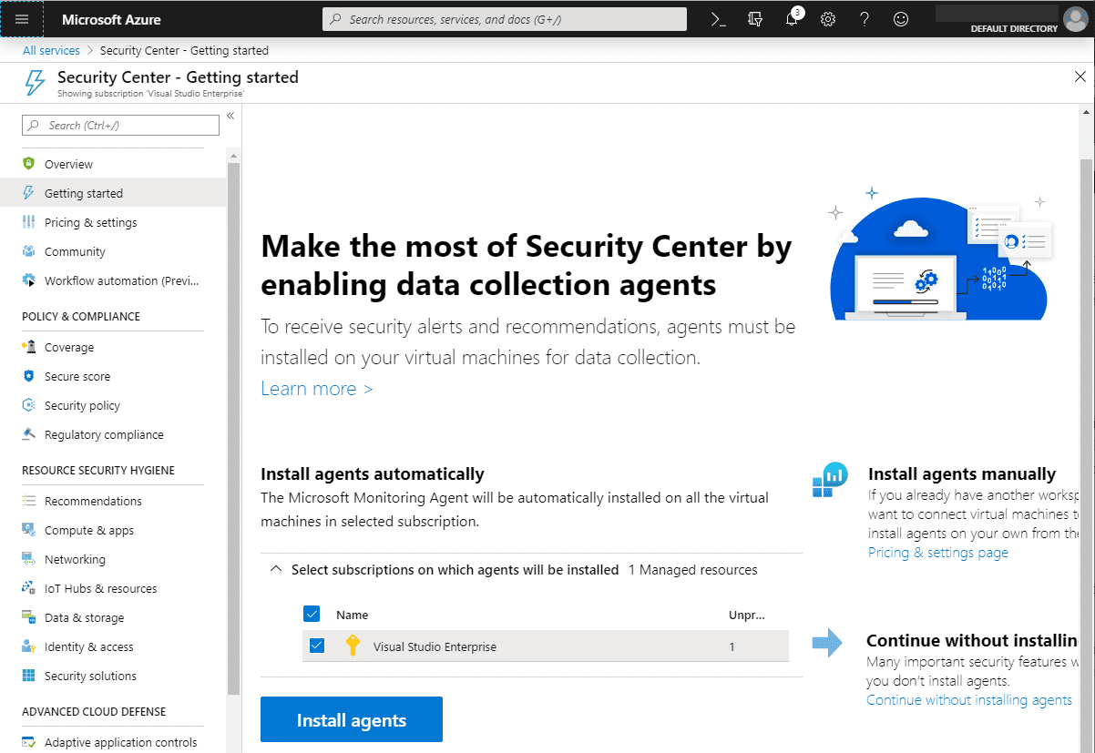Click the Install agents button

pos(351,719)
